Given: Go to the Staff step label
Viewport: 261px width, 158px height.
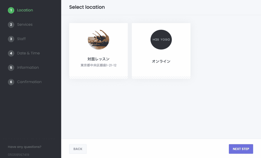Looking at the screenshot, I should pyautogui.click(x=21, y=39).
